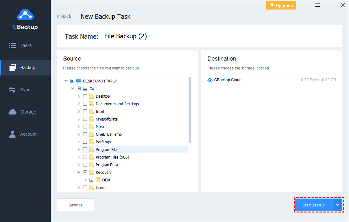Open backup Settings button

pyautogui.click(x=76, y=205)
